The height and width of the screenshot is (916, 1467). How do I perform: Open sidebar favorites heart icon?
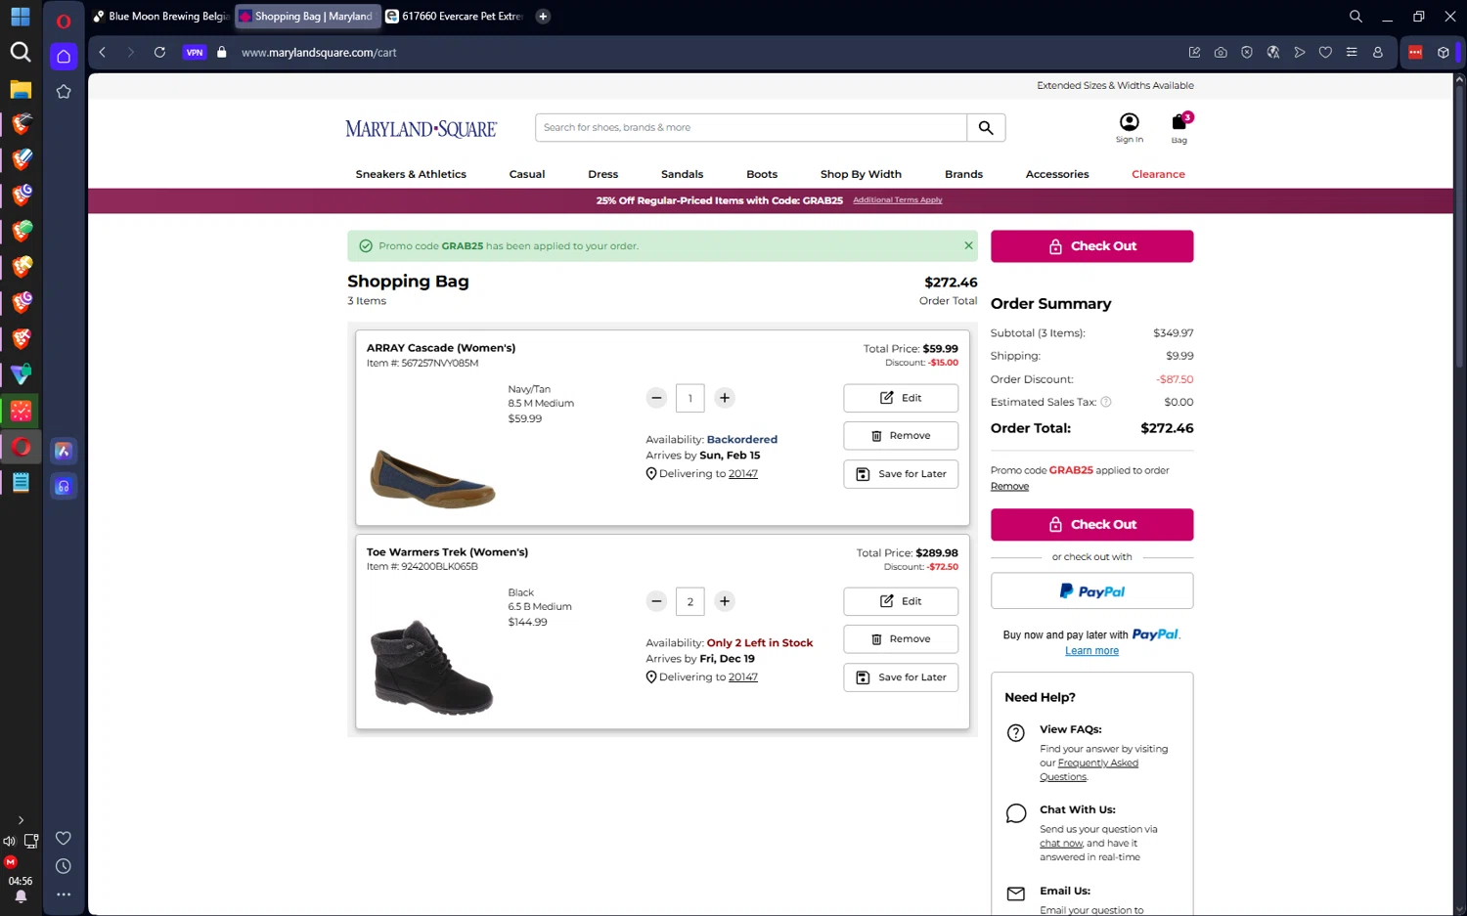tap(64, 838)
